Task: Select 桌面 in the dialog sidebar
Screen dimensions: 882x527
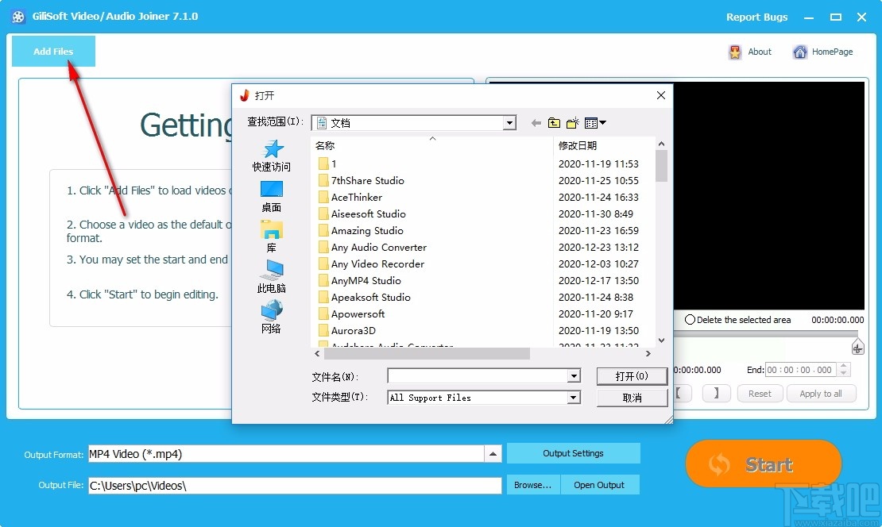Action: point(272,194)
